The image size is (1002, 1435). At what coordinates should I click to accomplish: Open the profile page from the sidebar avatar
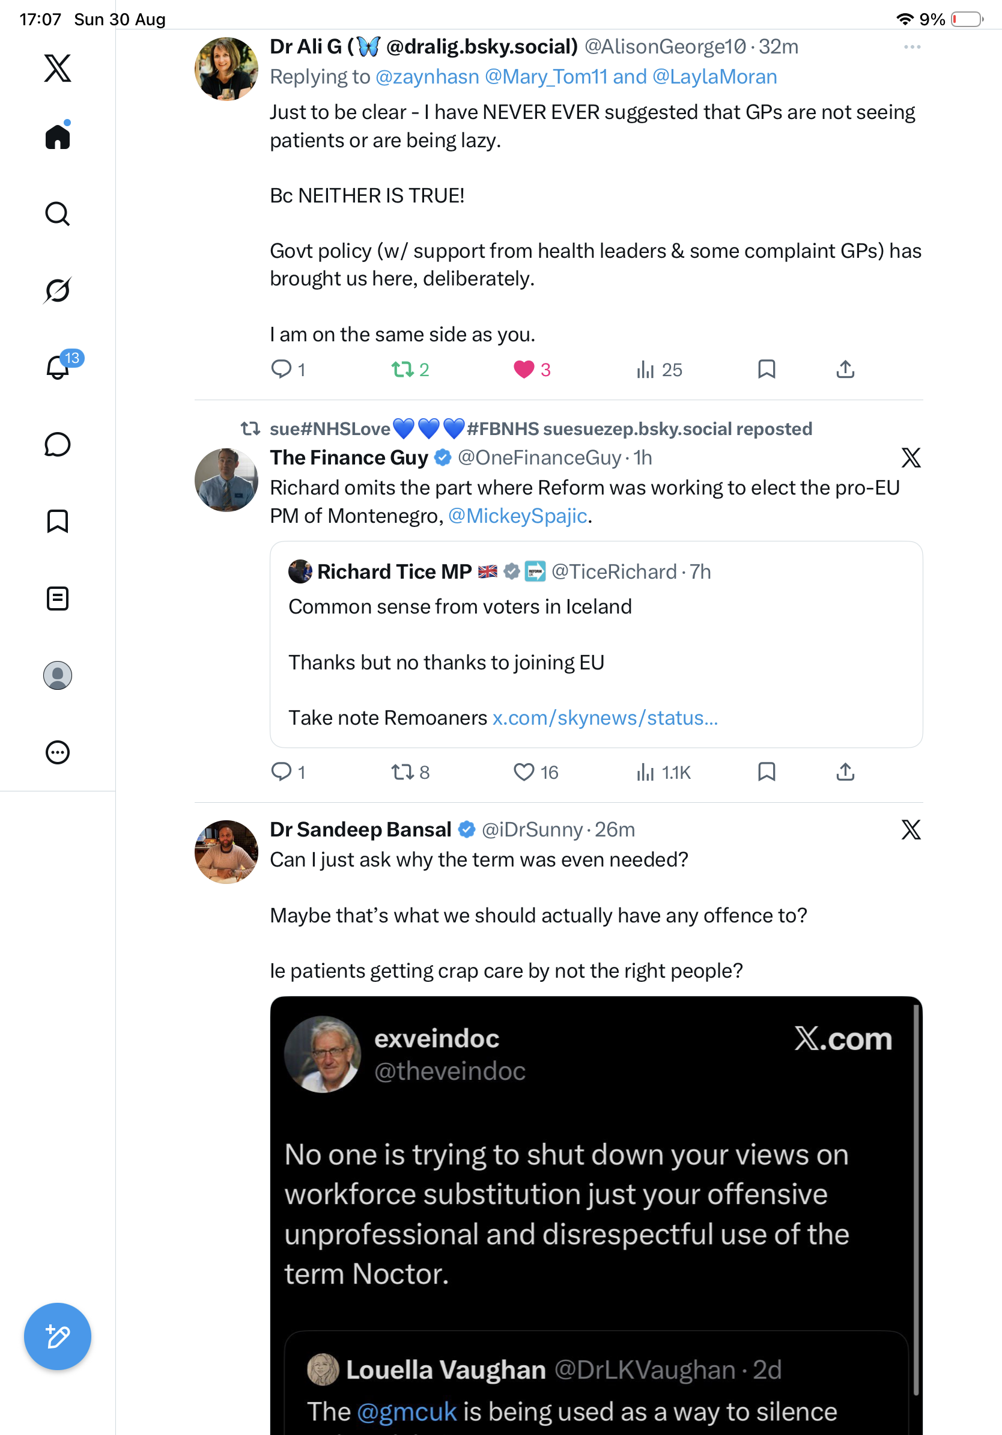tap(58, 675)
